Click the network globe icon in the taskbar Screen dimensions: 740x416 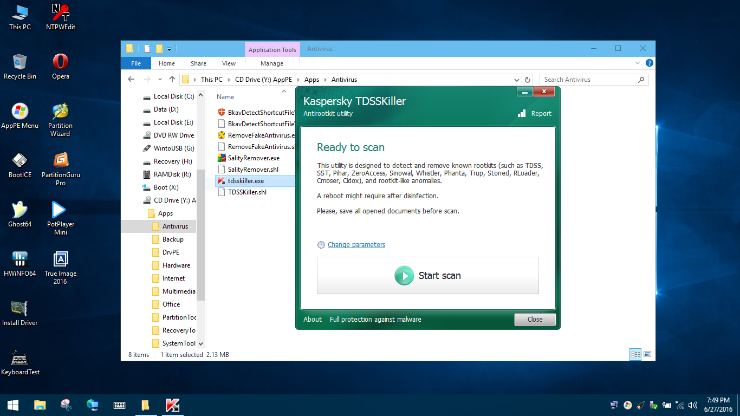pyautogui.click(x=93, y=405)
